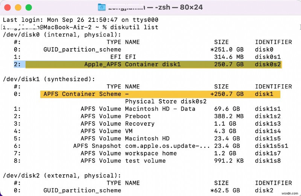Click the green full-screen window button
The height and width of the screenshot is (196, 301).
[x=28, y=7]
